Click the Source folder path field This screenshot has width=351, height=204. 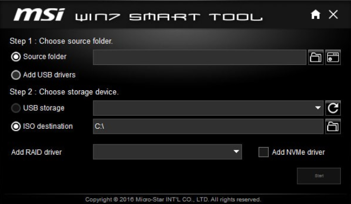coord(200,57)
